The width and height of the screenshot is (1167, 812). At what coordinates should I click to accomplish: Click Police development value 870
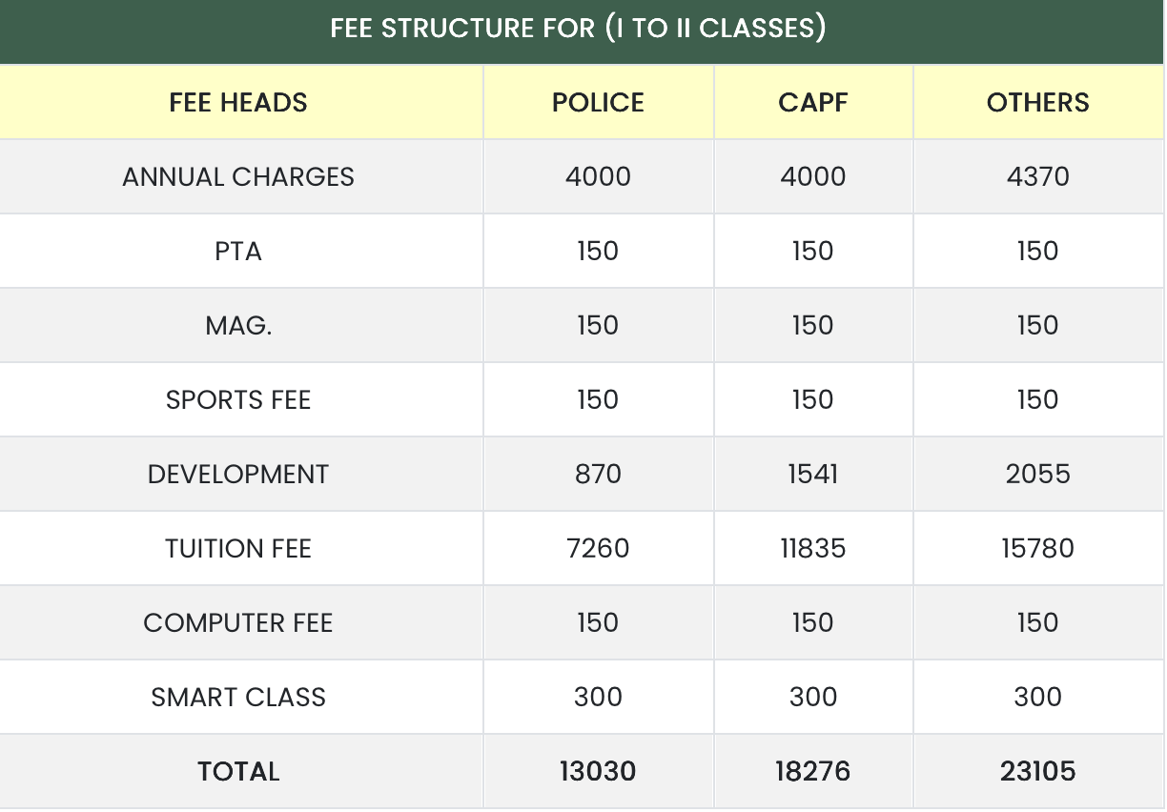point(598,475)
